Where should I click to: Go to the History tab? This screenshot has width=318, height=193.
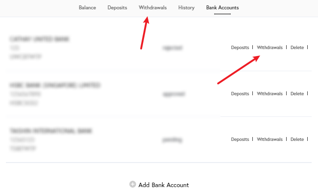[186, 8]
